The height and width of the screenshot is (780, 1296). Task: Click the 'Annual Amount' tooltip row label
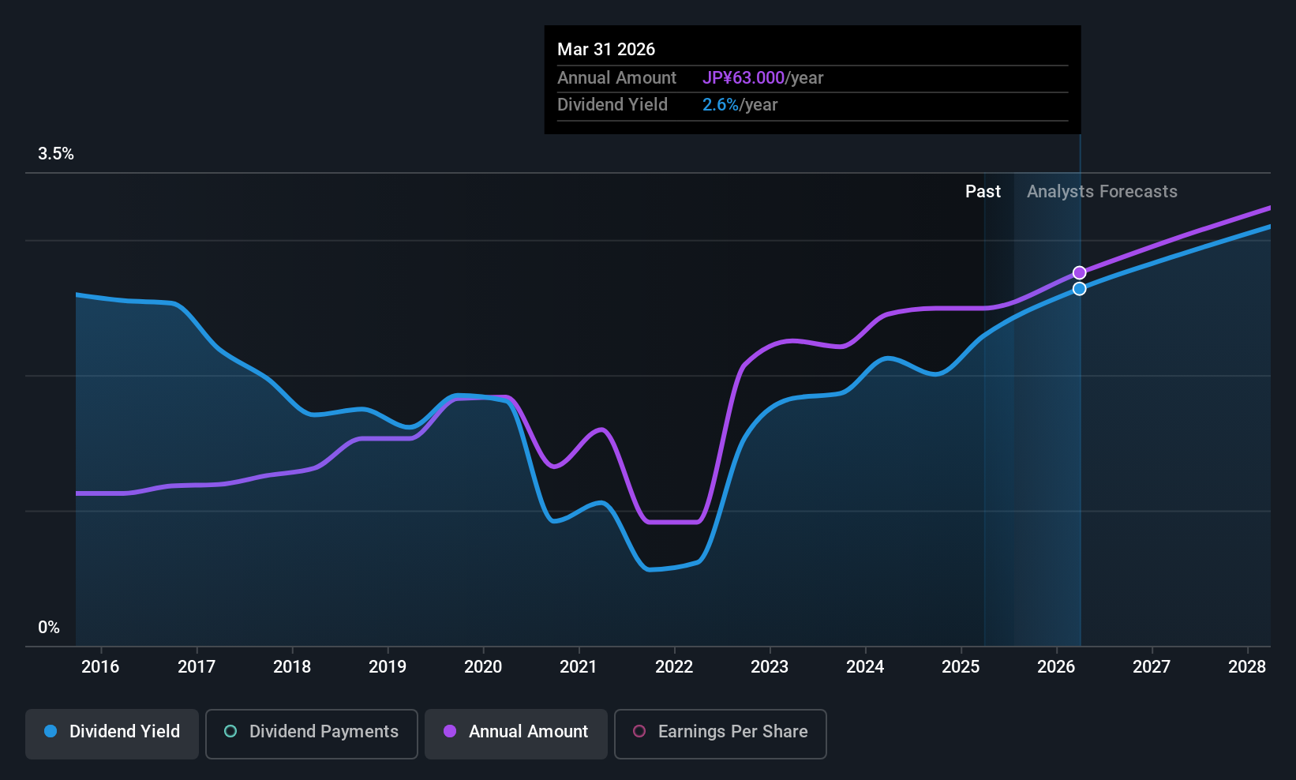[616, 77]
